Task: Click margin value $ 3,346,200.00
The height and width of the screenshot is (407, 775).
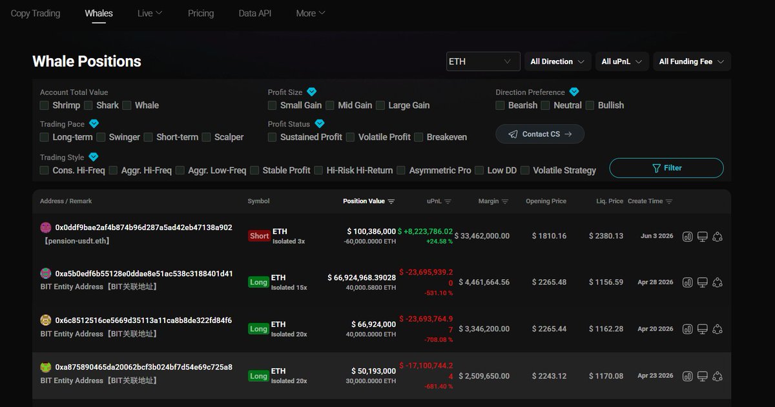Action: 484,329
